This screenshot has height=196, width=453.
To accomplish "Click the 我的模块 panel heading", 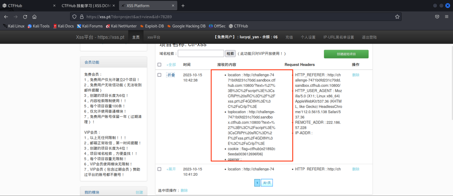I will [x=92, y=192].
